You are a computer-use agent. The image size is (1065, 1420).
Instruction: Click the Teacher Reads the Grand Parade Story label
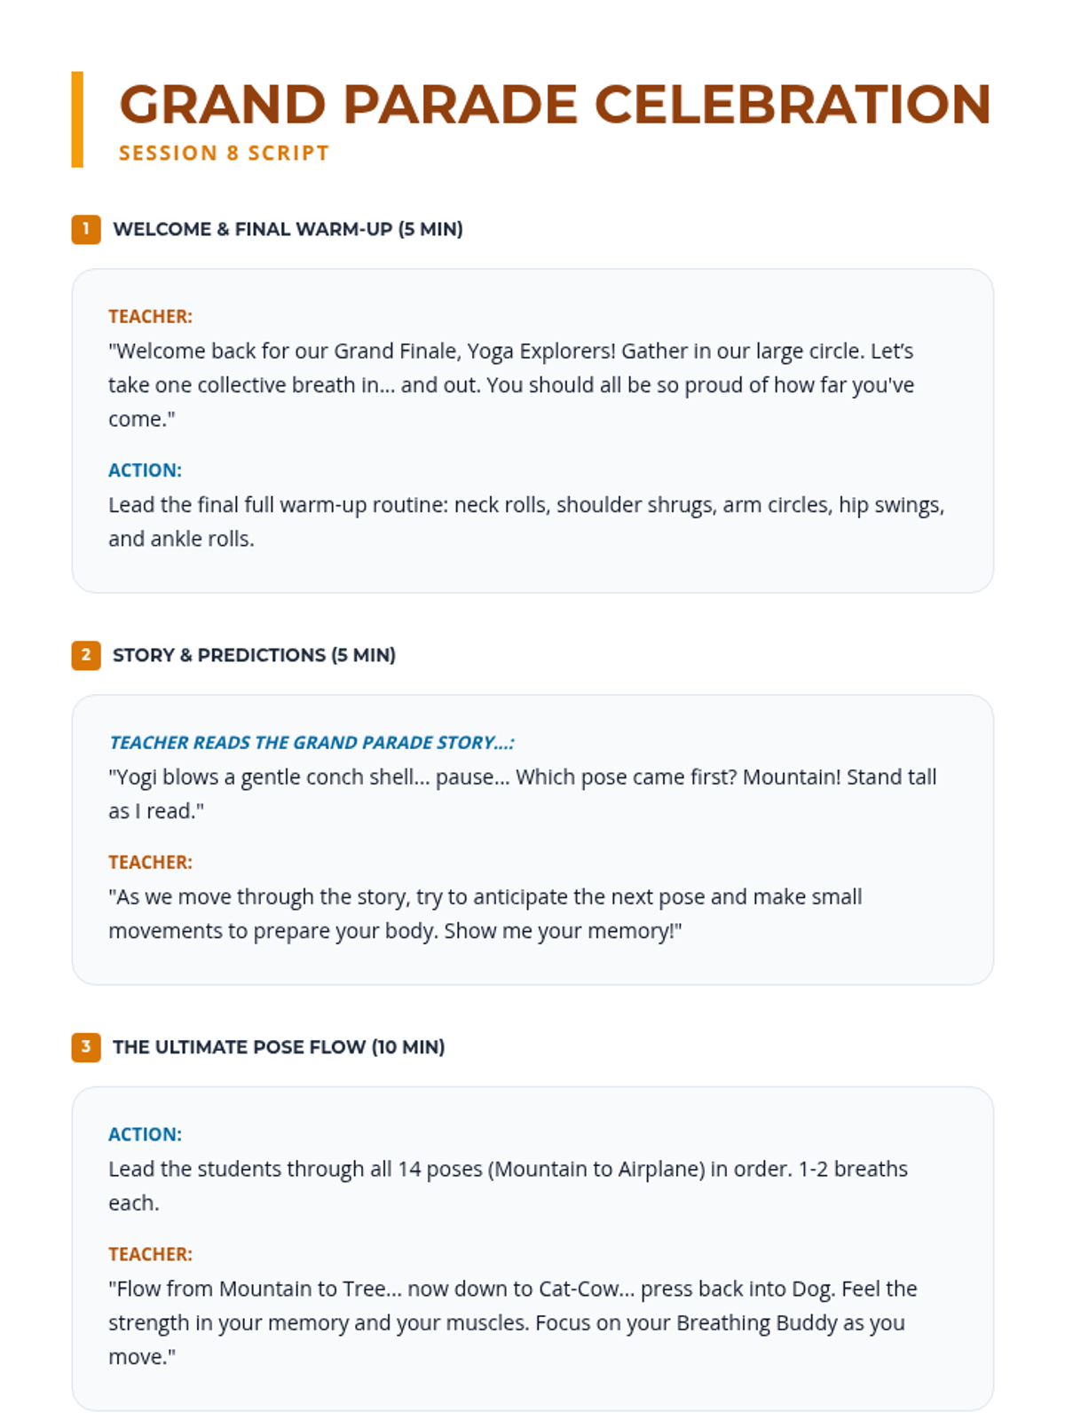pos(312,743)
